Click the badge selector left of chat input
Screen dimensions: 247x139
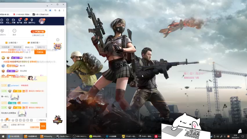(x=5, y=126)
